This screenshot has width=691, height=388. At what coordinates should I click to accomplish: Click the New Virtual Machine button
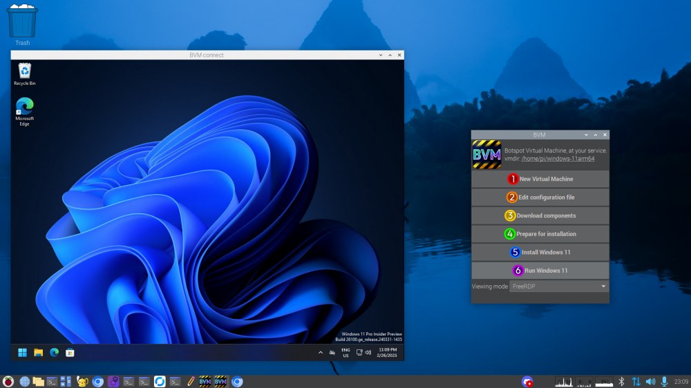coord(540,179)
